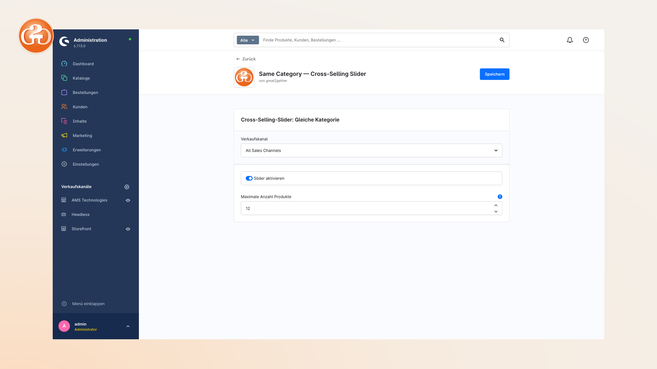The width and height of the screenshot is (657, 369).
Task: Open the Verkaufskanal All Sales Channels dropdown
Action: [x=371, y=151]
